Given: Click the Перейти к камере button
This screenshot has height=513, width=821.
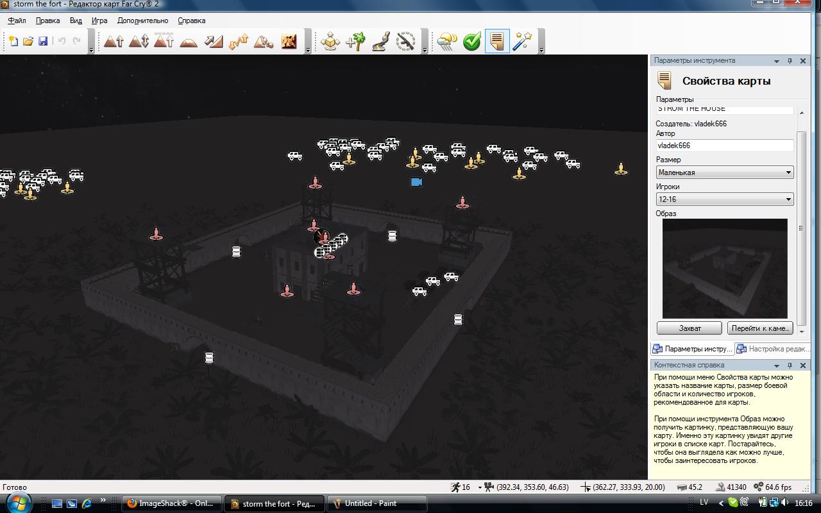Looking at the screenshot, I should 760,328.
